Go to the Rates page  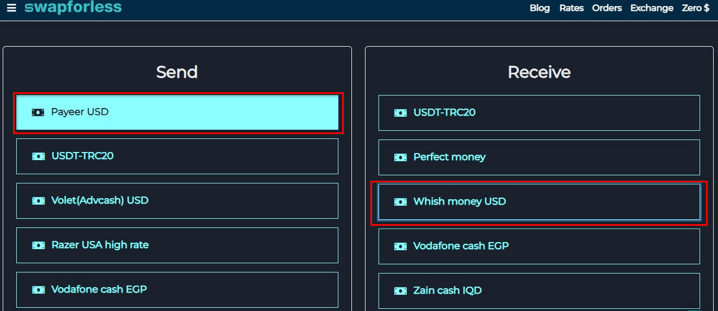tap(572, 8)
